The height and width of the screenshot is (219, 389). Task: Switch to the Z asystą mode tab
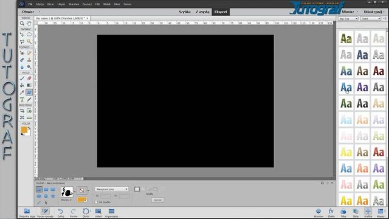202,12
